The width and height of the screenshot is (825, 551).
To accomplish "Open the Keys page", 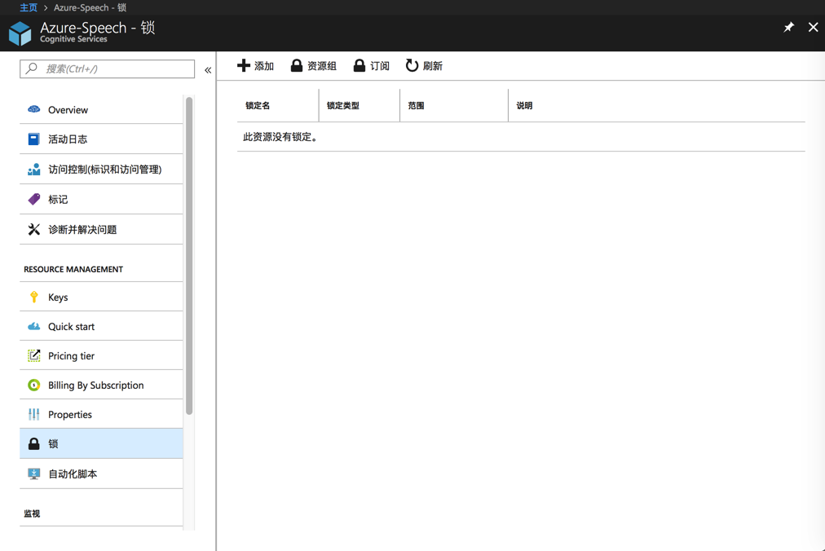I will point(101,297).
